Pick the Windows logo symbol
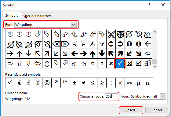This screenshot has width=171, height=117. point(147,64)
